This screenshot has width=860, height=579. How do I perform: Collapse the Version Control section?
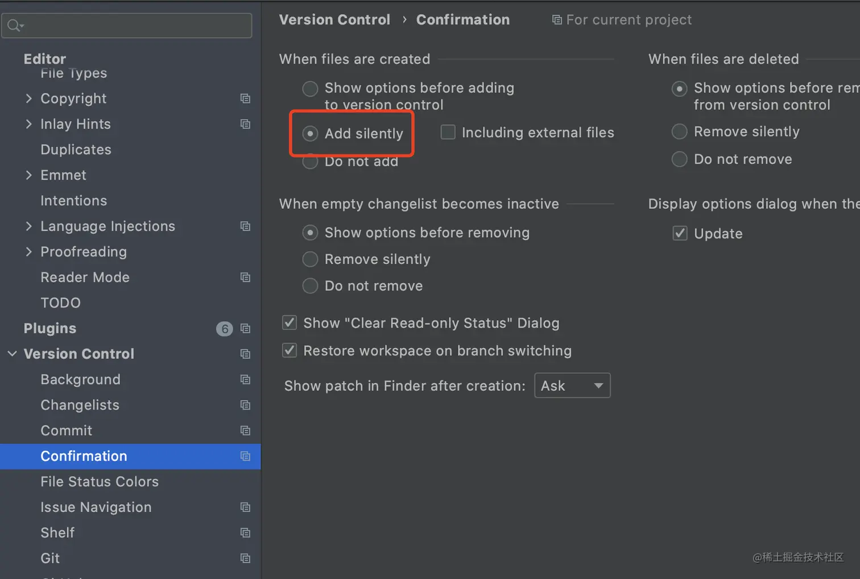(x=12, y=354)
